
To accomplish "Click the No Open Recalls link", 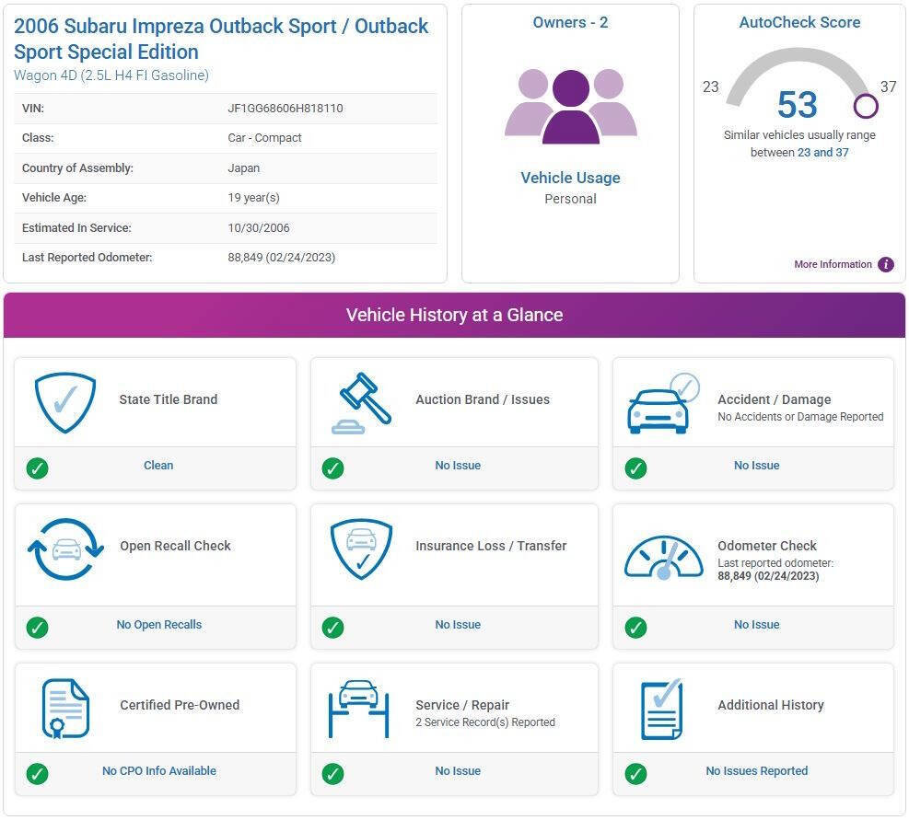I will coord(158,625).
